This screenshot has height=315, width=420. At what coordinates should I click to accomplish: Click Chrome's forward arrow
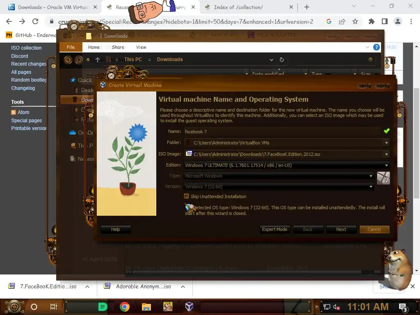click(22, 21)
